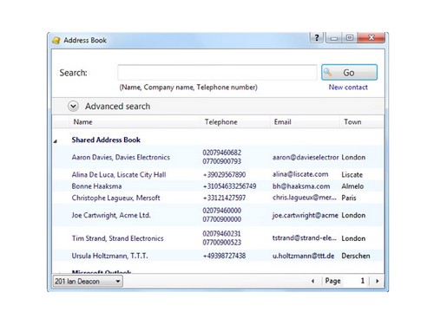Click phone number +31054633256749

229,186
